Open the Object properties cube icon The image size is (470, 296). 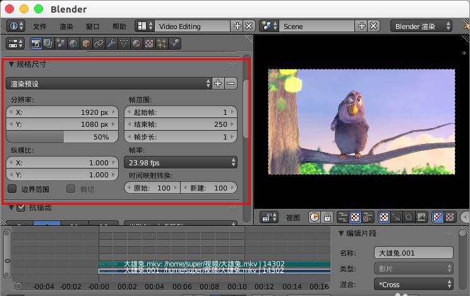(86, 44)
